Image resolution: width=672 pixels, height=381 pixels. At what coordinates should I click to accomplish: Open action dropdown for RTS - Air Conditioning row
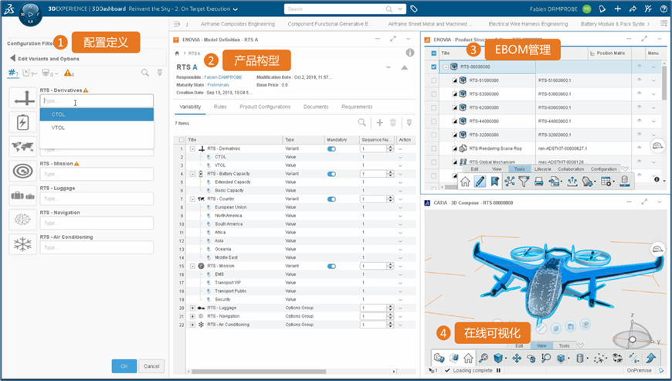pos(400,325)
